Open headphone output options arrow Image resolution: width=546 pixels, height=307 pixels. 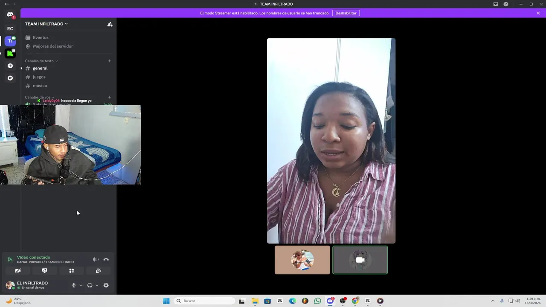click(x=97, y=285)
